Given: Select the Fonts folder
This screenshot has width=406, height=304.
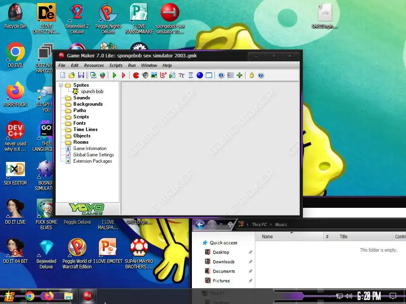Looking at the screenshot, I should pos(79,123).
